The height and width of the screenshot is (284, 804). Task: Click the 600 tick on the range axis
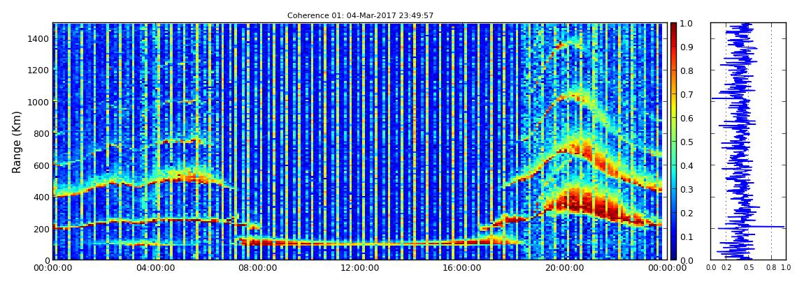coord(40,165)
